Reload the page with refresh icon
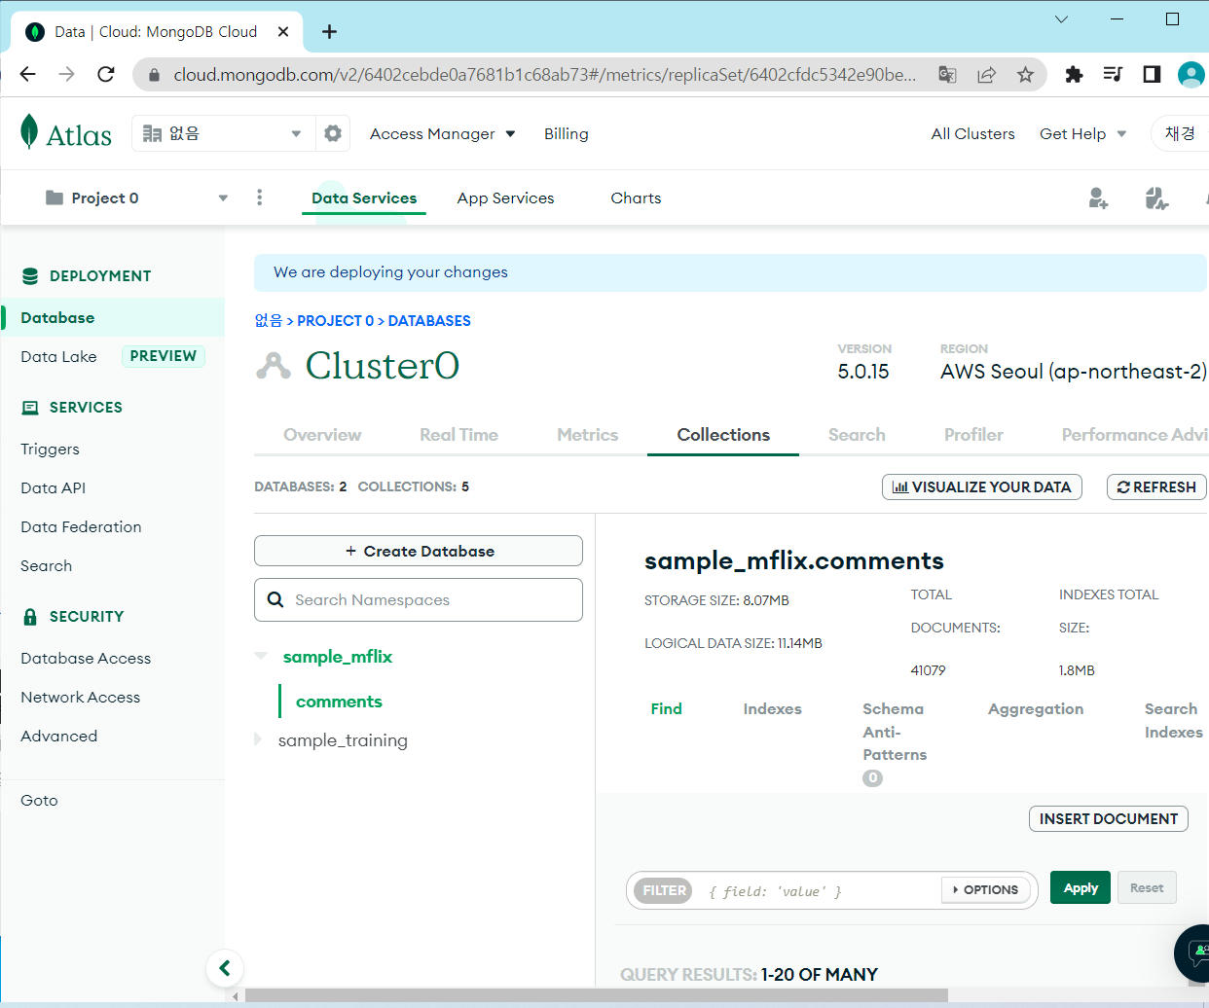The height and width of the screenshot is (1008, 1209). pyautogui.click(x=106, y=74)
